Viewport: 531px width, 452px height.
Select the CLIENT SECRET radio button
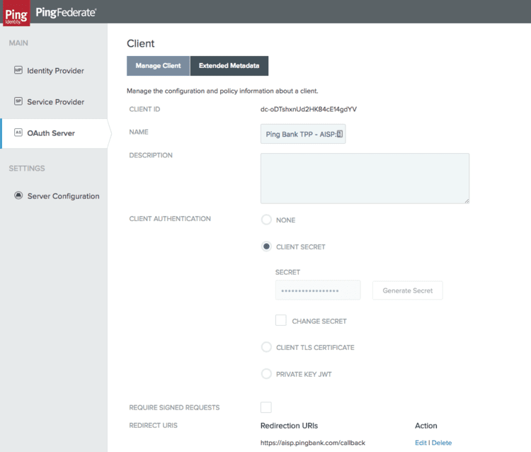pyautogui.click(x=266, y=247)
